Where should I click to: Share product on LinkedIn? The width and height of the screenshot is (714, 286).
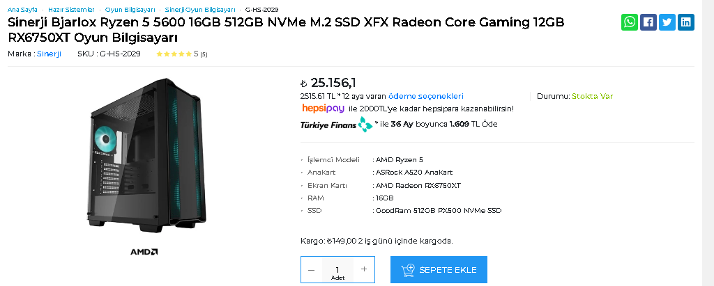coord(686,22)
